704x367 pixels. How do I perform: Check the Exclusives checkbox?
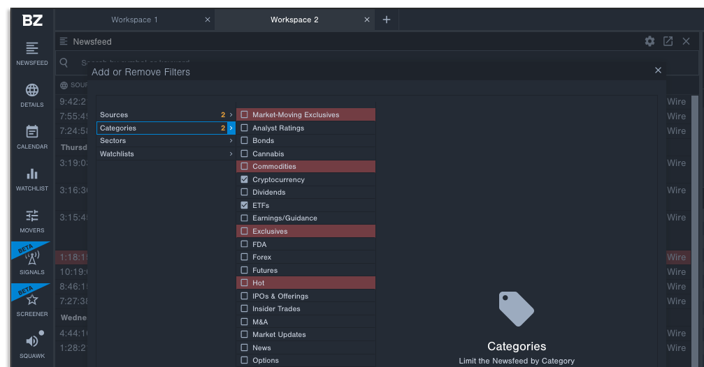(244, 231)
